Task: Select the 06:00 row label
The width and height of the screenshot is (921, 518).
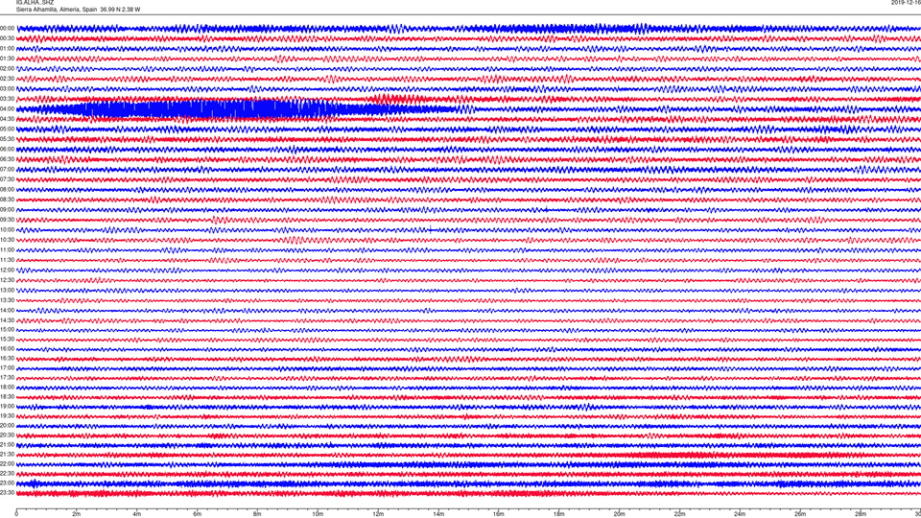Action: (7, 150)
